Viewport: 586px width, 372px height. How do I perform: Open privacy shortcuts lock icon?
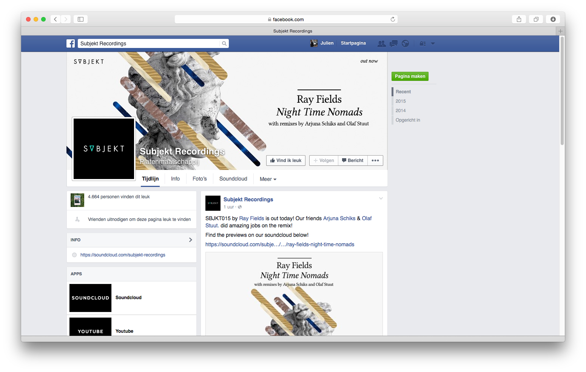pos(423,43)
